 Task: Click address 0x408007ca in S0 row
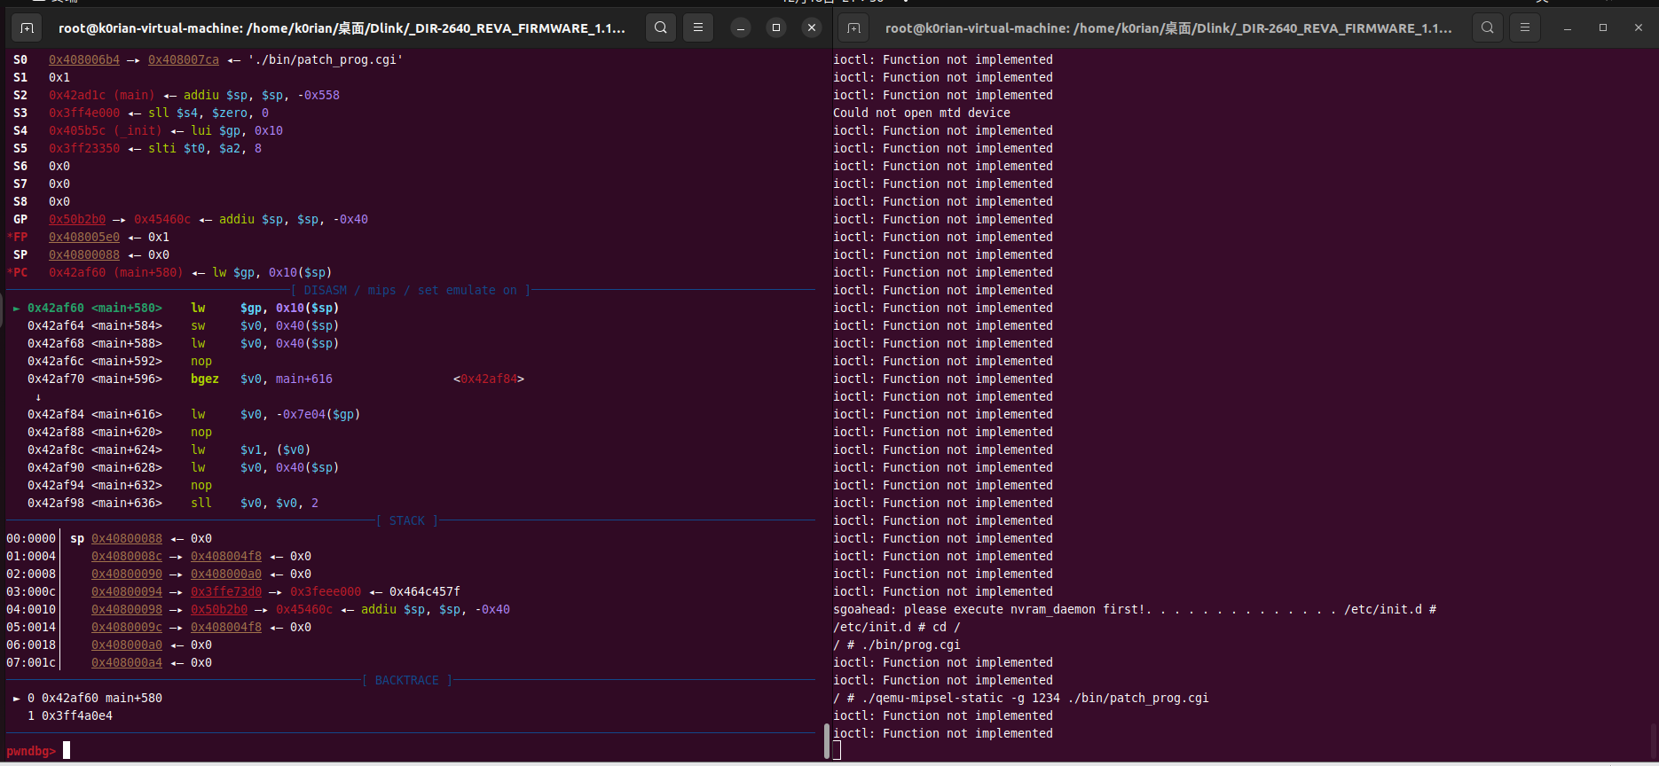pos(184,59)
